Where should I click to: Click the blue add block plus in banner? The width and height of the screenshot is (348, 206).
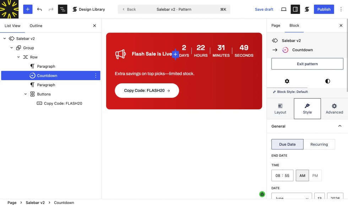[175, 54]
